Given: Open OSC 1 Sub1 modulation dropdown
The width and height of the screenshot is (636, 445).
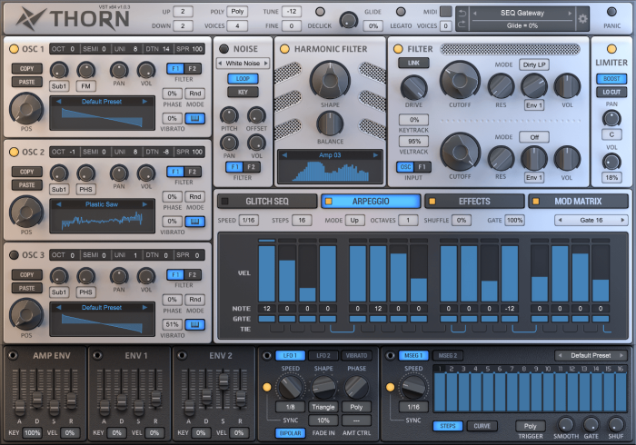Looking at the screenshot, I should point(59,86).
